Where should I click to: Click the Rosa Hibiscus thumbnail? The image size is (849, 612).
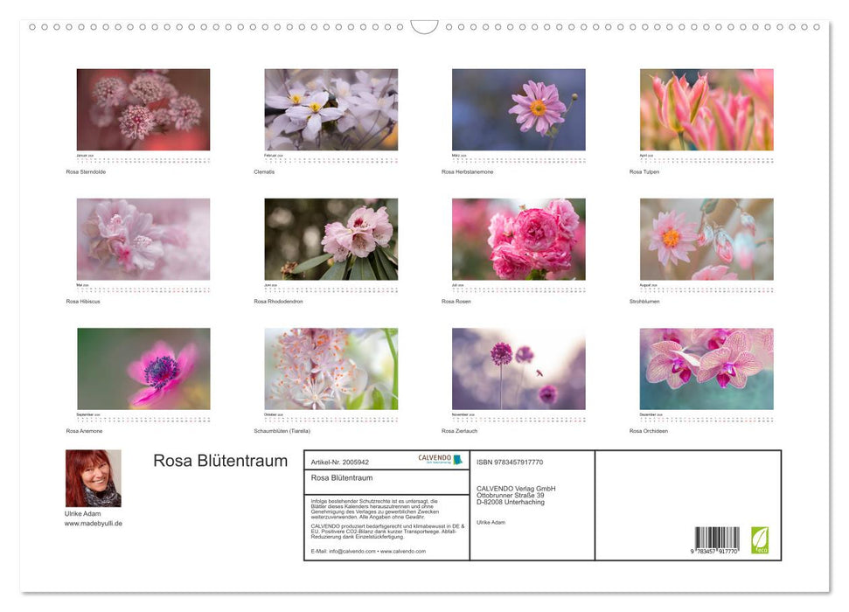(143, 237)
